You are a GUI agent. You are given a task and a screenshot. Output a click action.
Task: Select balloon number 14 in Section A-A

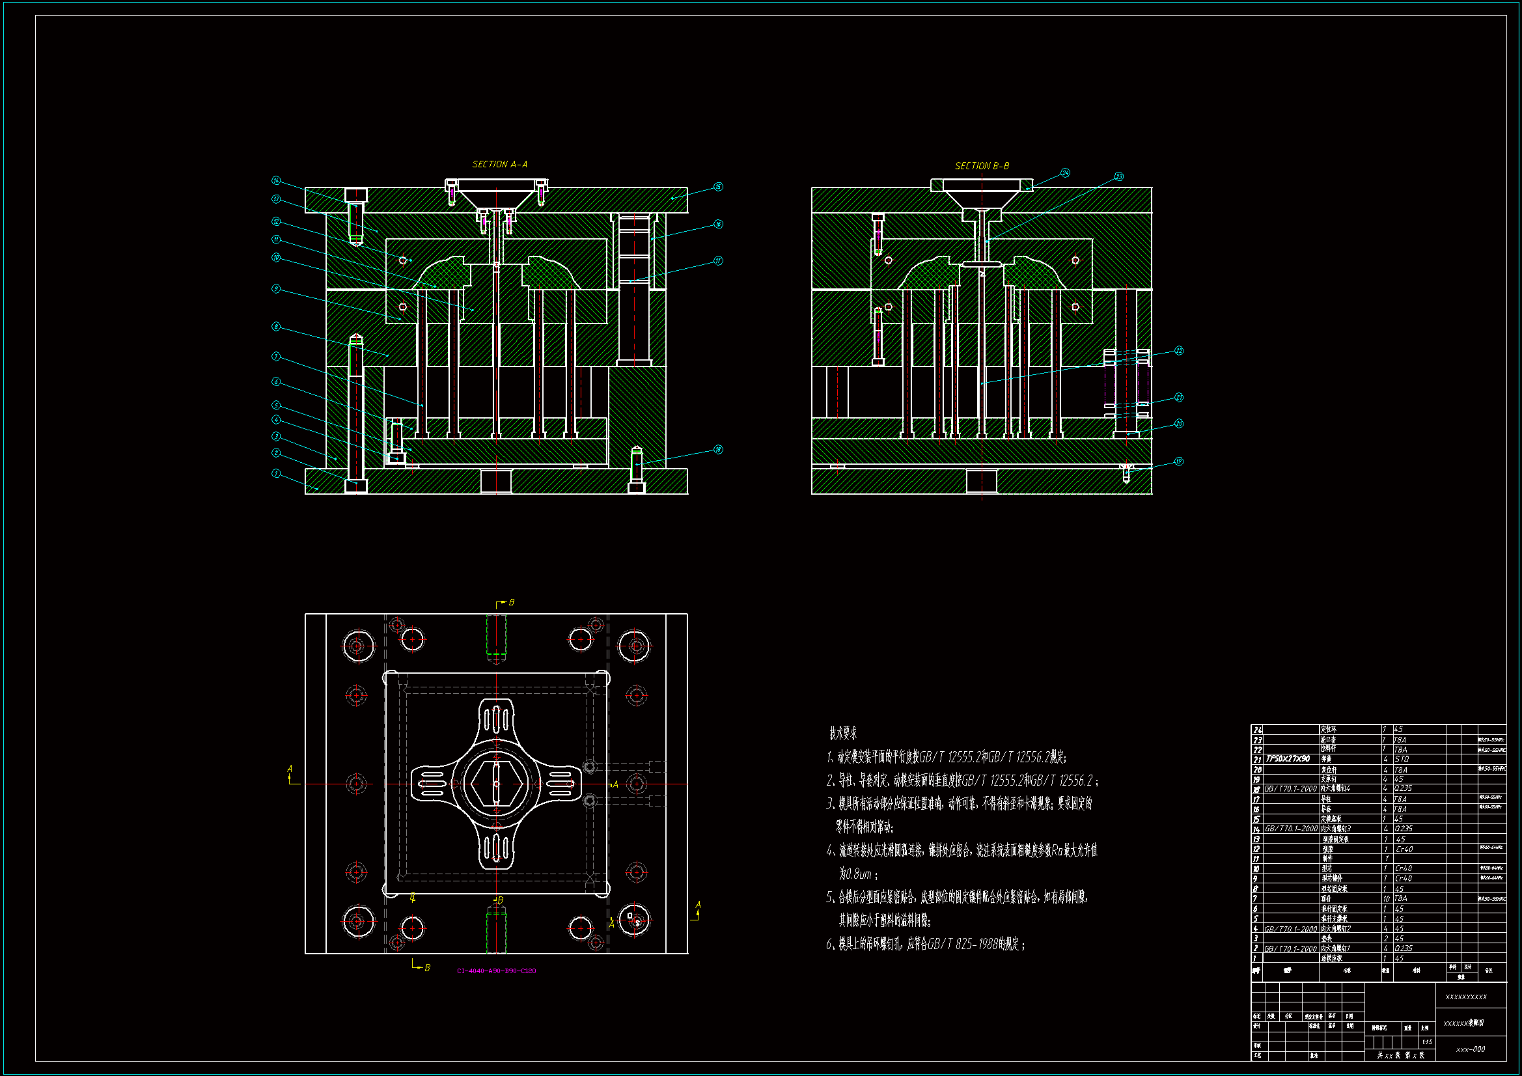tap(277, 180)
